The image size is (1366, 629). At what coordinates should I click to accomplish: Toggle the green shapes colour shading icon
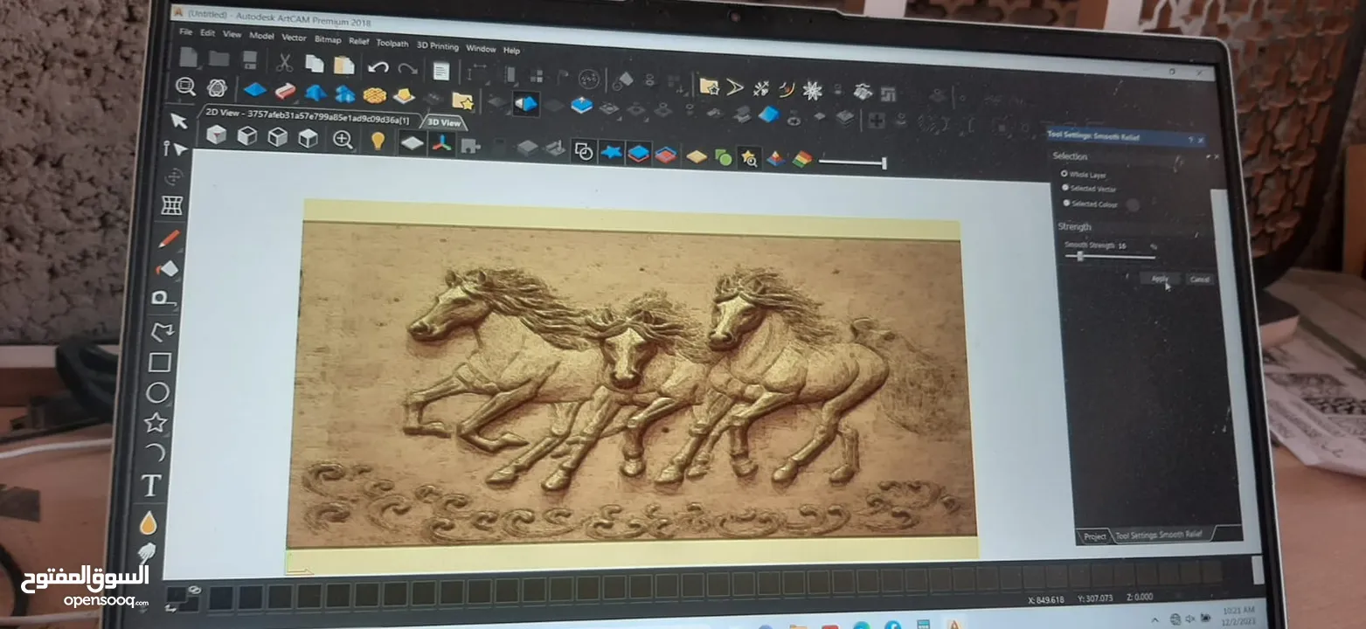[x=723, y=156]
